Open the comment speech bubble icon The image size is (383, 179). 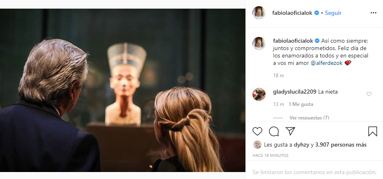point(274,131)
